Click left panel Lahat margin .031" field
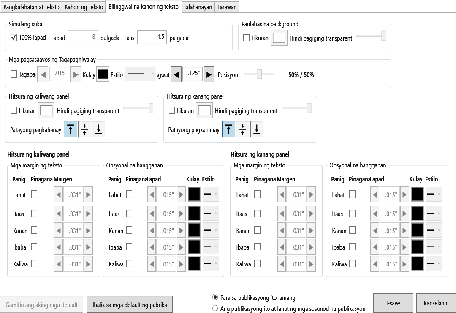Viewport: 456px width, 313px height. click(73, 195)
